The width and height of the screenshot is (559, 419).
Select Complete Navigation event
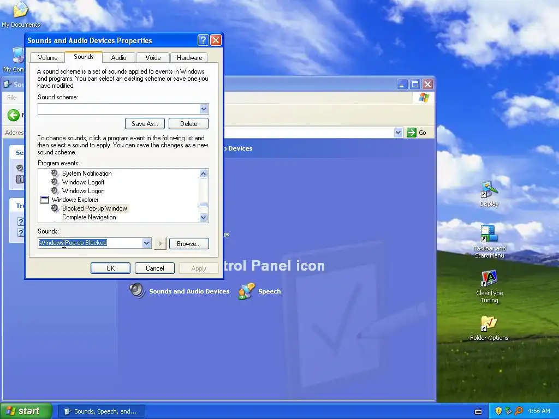(89, 217)
